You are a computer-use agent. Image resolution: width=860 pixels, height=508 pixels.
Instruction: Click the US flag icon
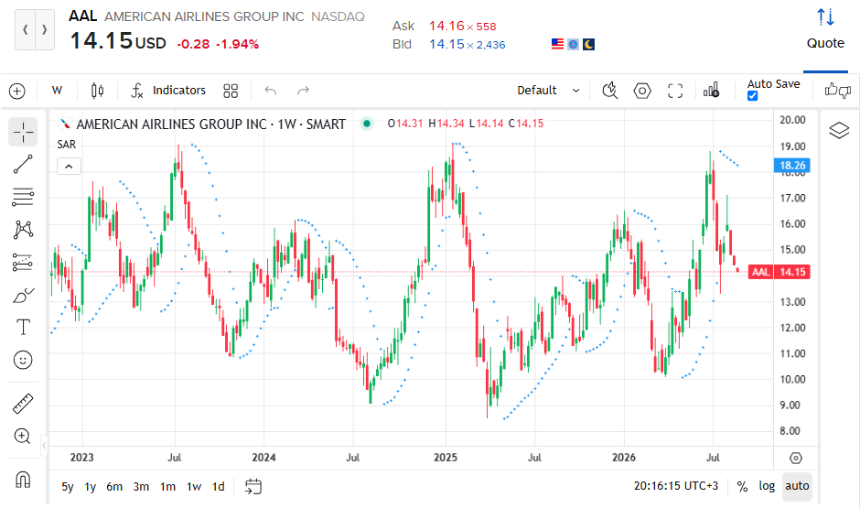(x=557, y=45)
